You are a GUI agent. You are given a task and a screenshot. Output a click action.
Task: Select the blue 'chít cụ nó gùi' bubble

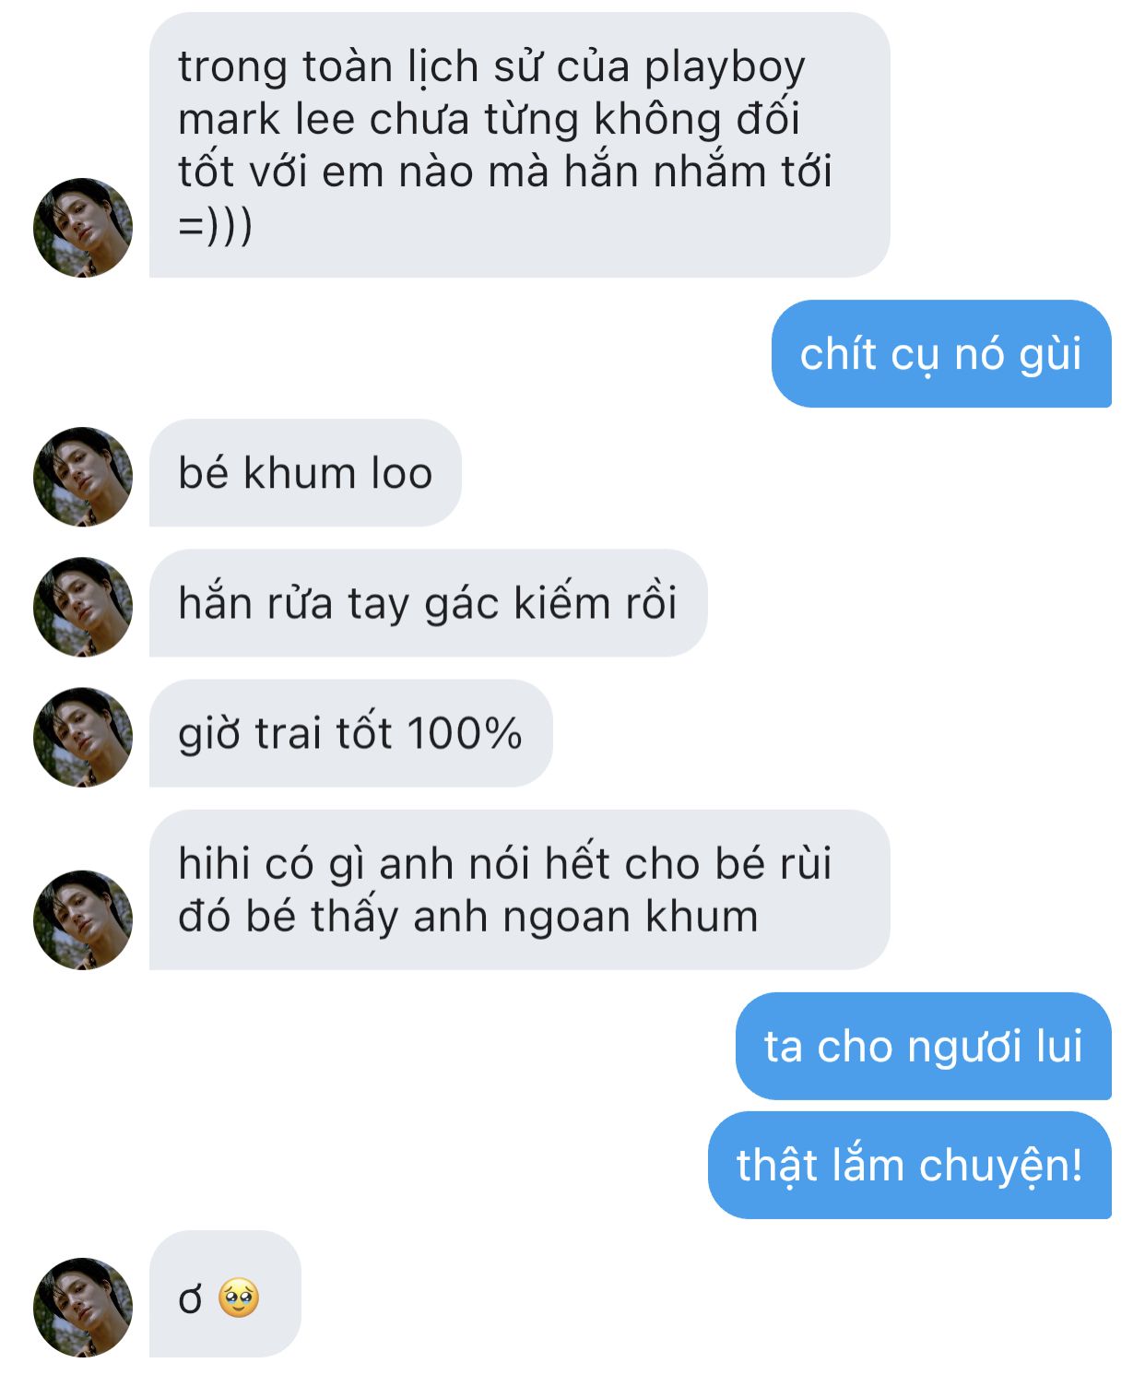[x=941, y=353]
